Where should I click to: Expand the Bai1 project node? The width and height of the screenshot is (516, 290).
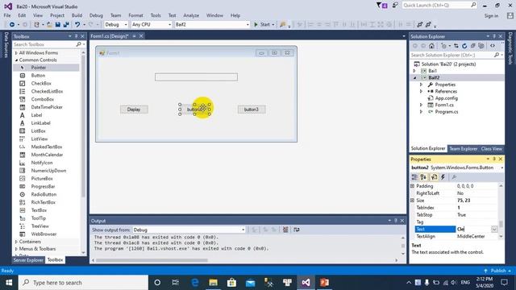pyautogui.click(x=414, y=71)
